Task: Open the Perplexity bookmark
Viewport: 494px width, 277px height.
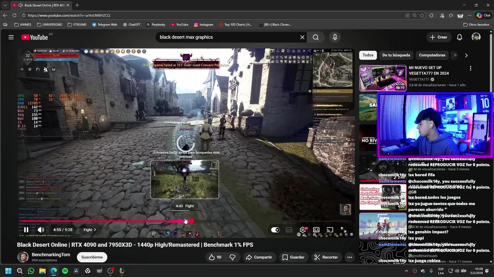Action: [156, 25]
